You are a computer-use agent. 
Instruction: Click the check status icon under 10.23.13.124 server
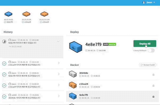tap(41, 22)
